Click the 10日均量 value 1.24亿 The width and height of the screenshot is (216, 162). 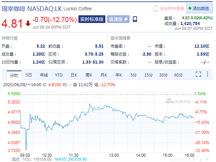[39, 62]
